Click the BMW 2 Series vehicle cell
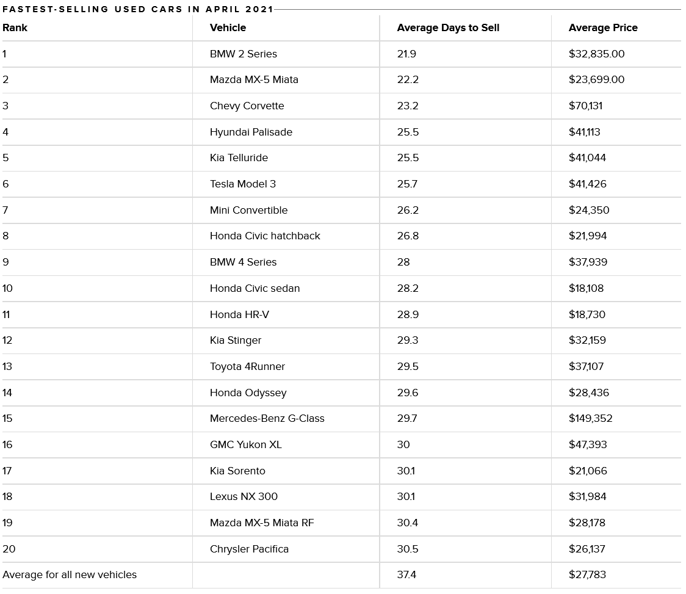Image resolution: width=686 pixels, height=594 pixels. 244,54
